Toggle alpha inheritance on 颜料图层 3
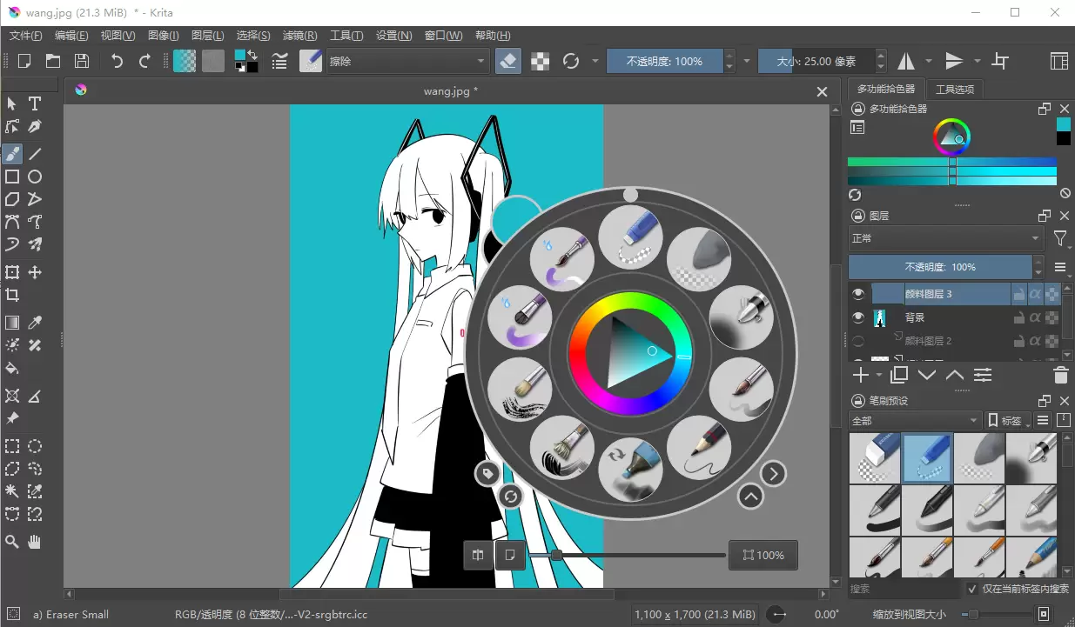Viewport: 1075px width, 627px height. coord(1035,294)
